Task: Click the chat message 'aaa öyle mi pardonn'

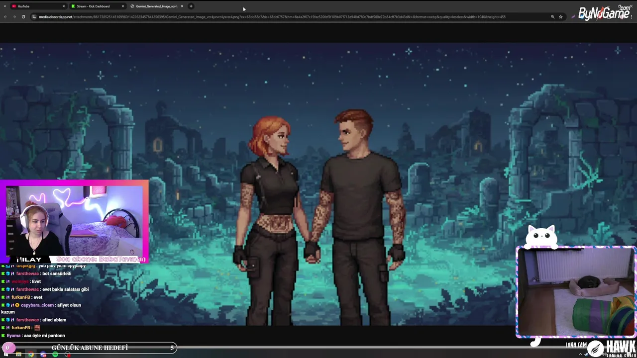Action: pos(44,336)
